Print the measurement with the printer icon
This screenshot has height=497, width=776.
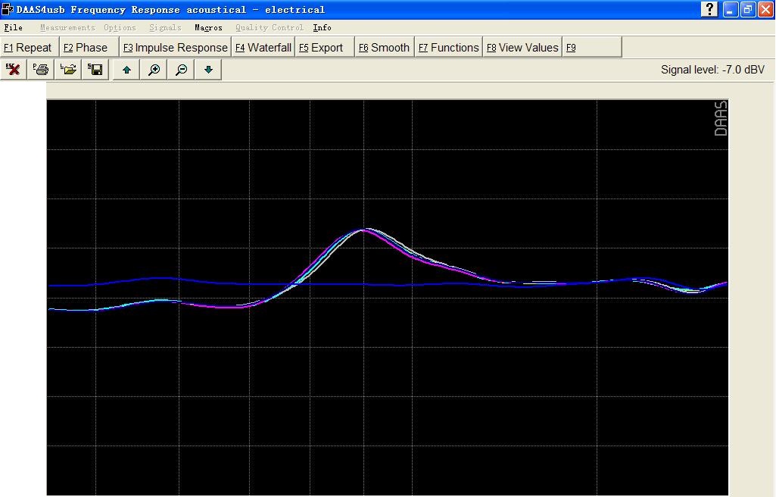click(x=41, y=70)
